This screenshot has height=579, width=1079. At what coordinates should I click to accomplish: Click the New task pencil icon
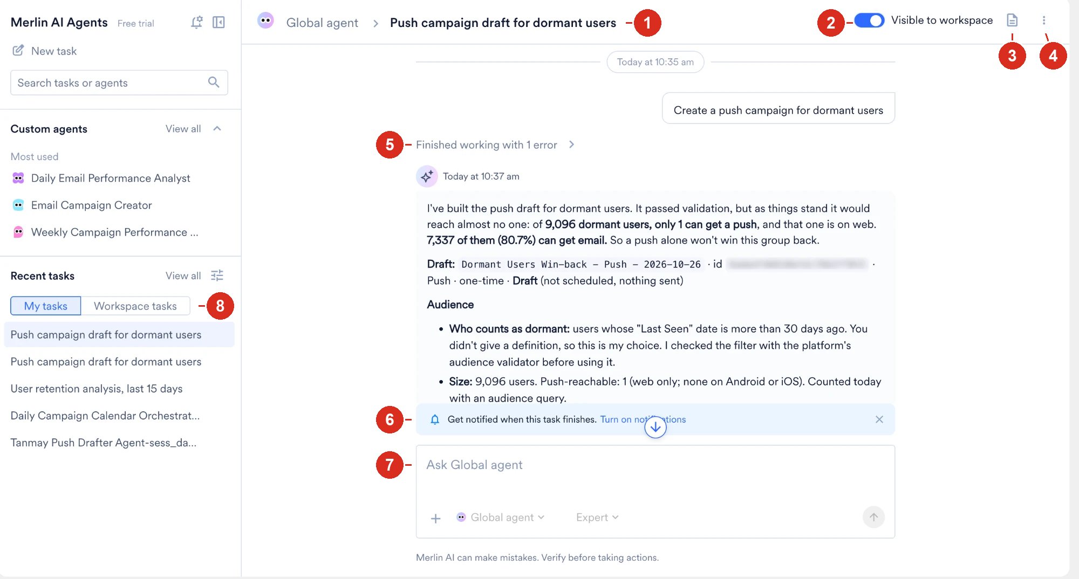click(x=18, y=51)
